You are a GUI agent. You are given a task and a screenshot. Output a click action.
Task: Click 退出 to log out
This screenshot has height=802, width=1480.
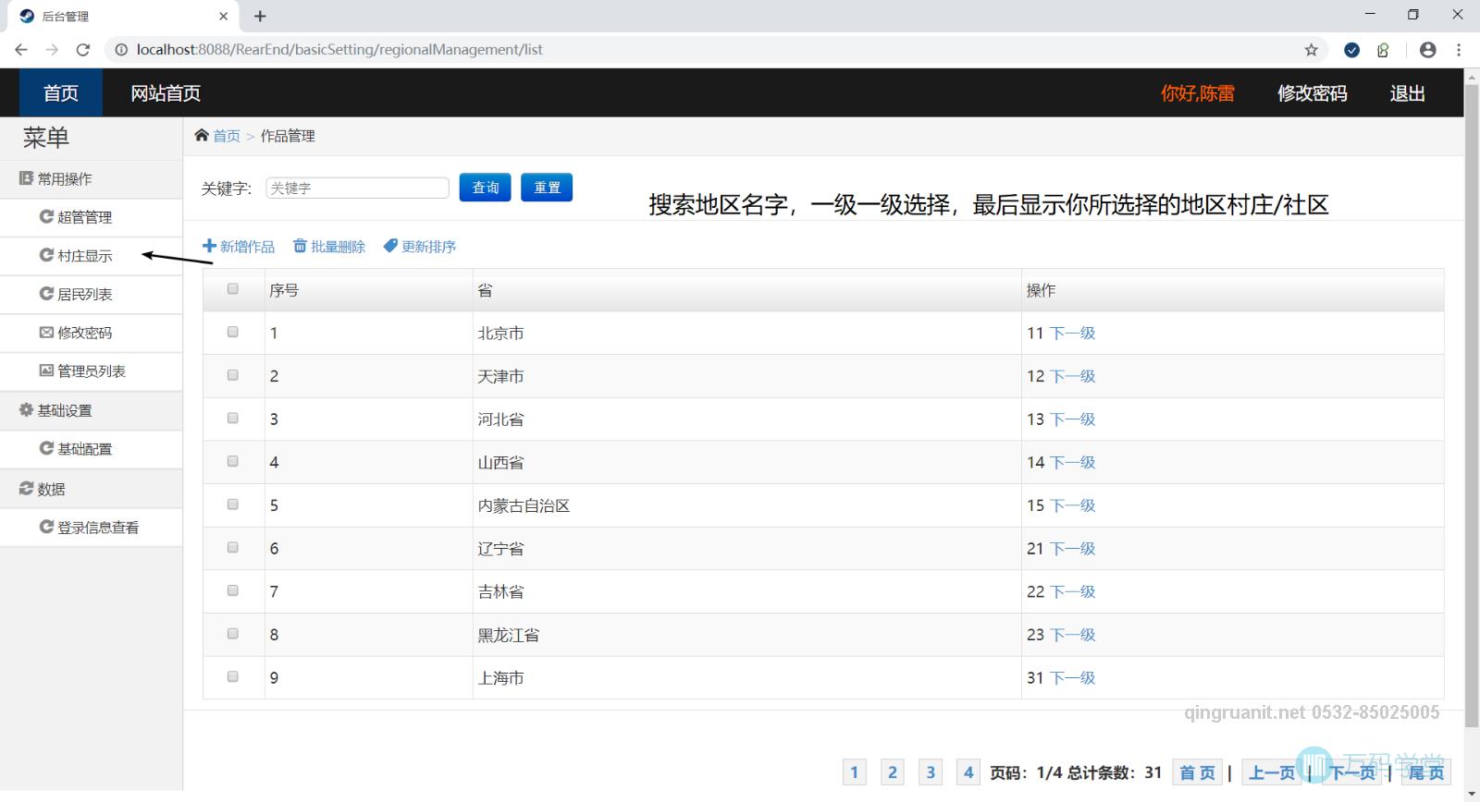(1407, 93)
